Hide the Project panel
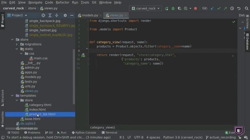Screen dimensions: 250x140 tap(72, 16)
